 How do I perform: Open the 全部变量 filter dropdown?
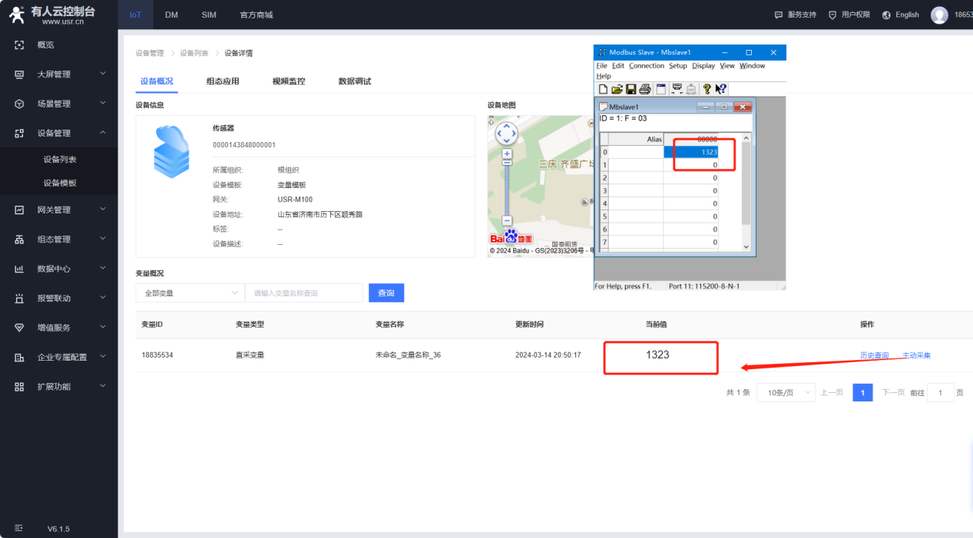[x=190, y=293]
